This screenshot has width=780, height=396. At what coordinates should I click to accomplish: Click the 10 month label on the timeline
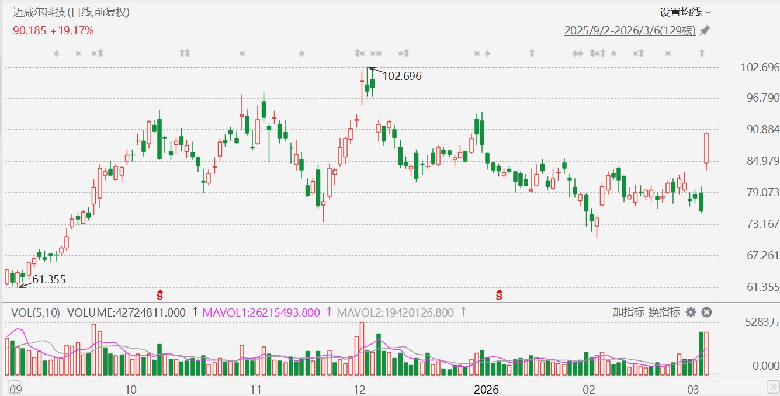pos(131,390)
